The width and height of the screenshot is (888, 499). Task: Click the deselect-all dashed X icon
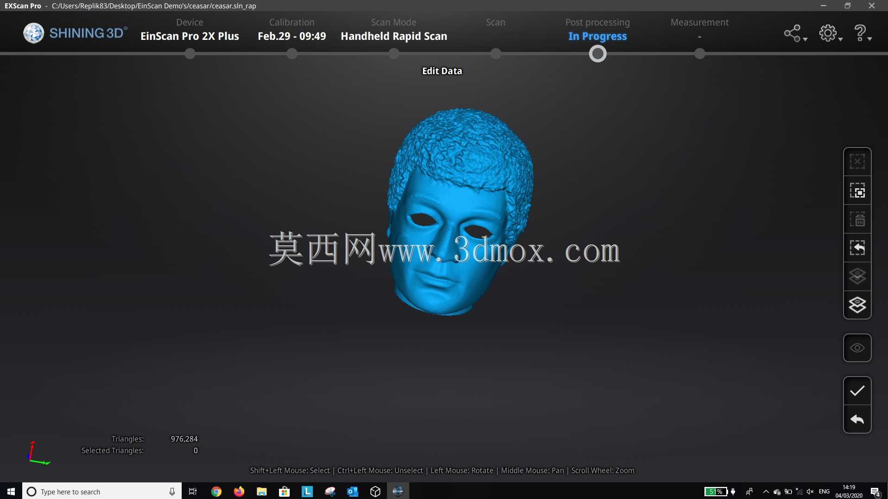[857, 162]
